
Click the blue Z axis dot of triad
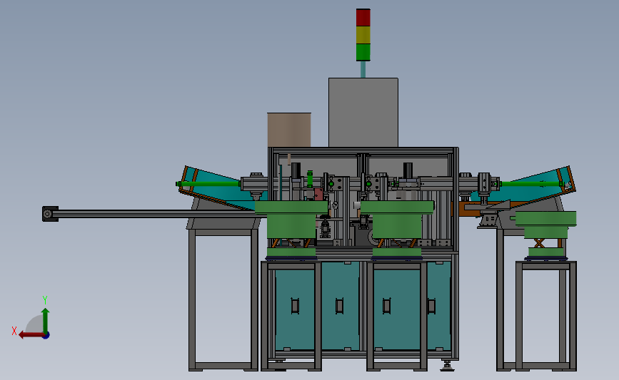point(46,336)
